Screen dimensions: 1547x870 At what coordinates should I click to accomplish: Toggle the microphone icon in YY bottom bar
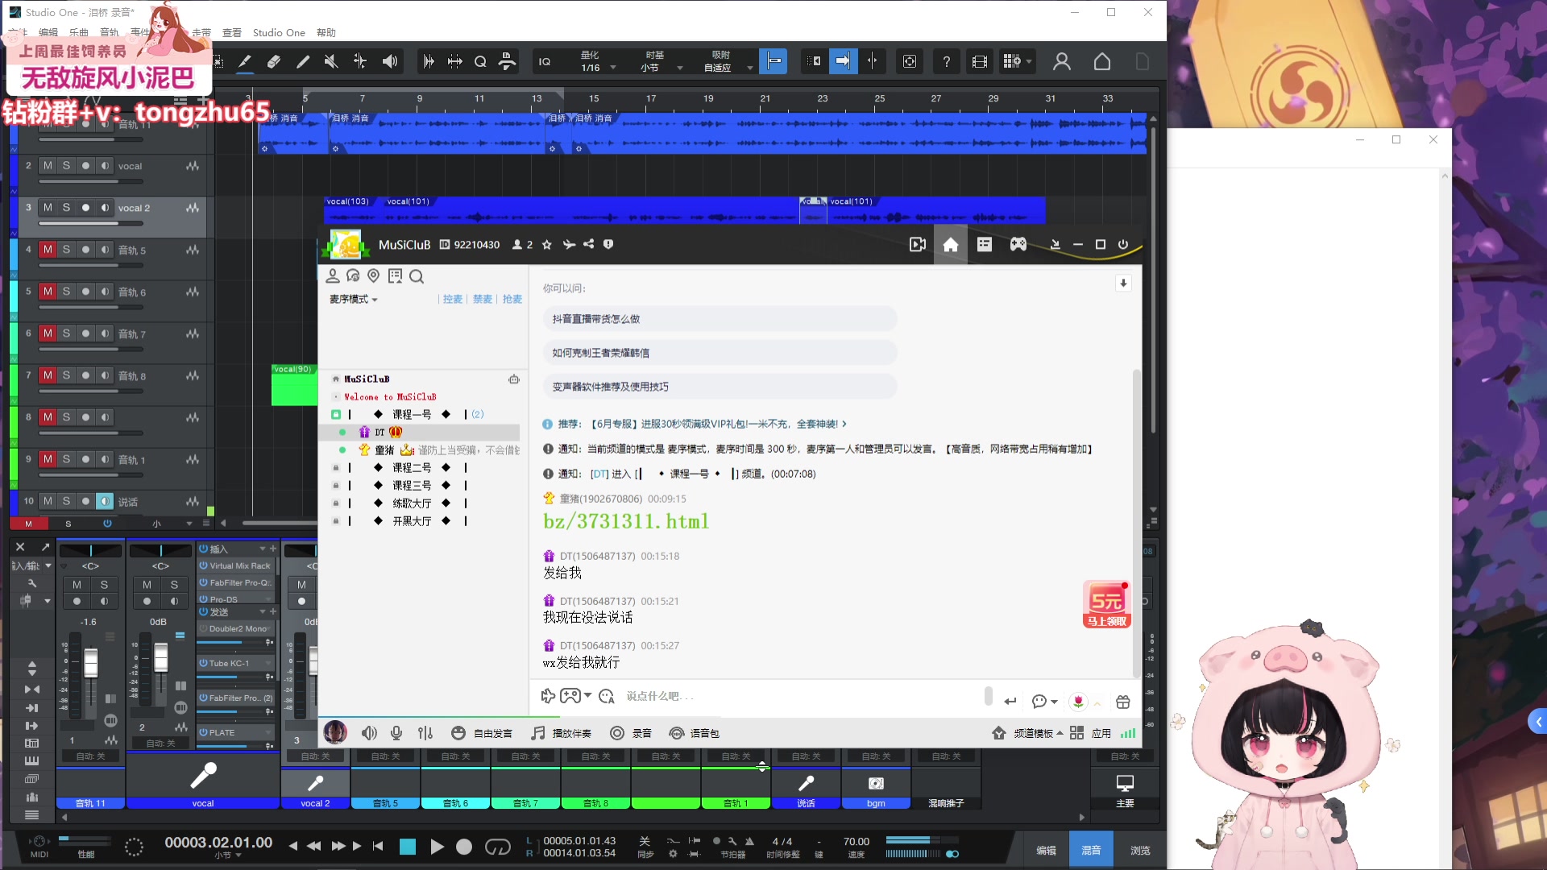[x=396, y=733]
